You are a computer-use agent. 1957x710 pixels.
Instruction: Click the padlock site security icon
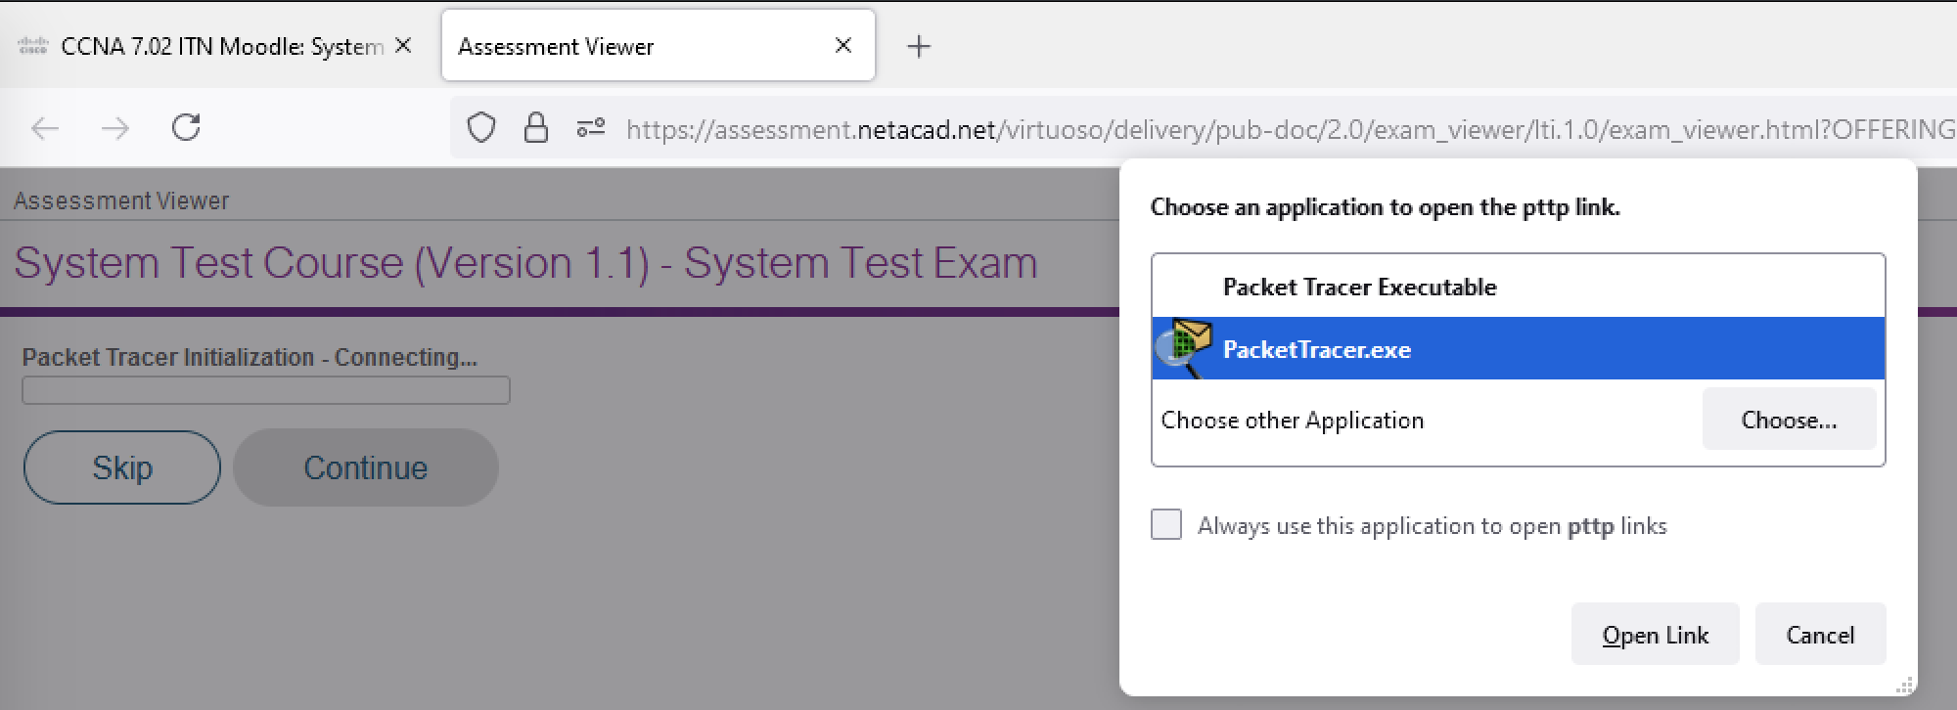coord(535,128)
